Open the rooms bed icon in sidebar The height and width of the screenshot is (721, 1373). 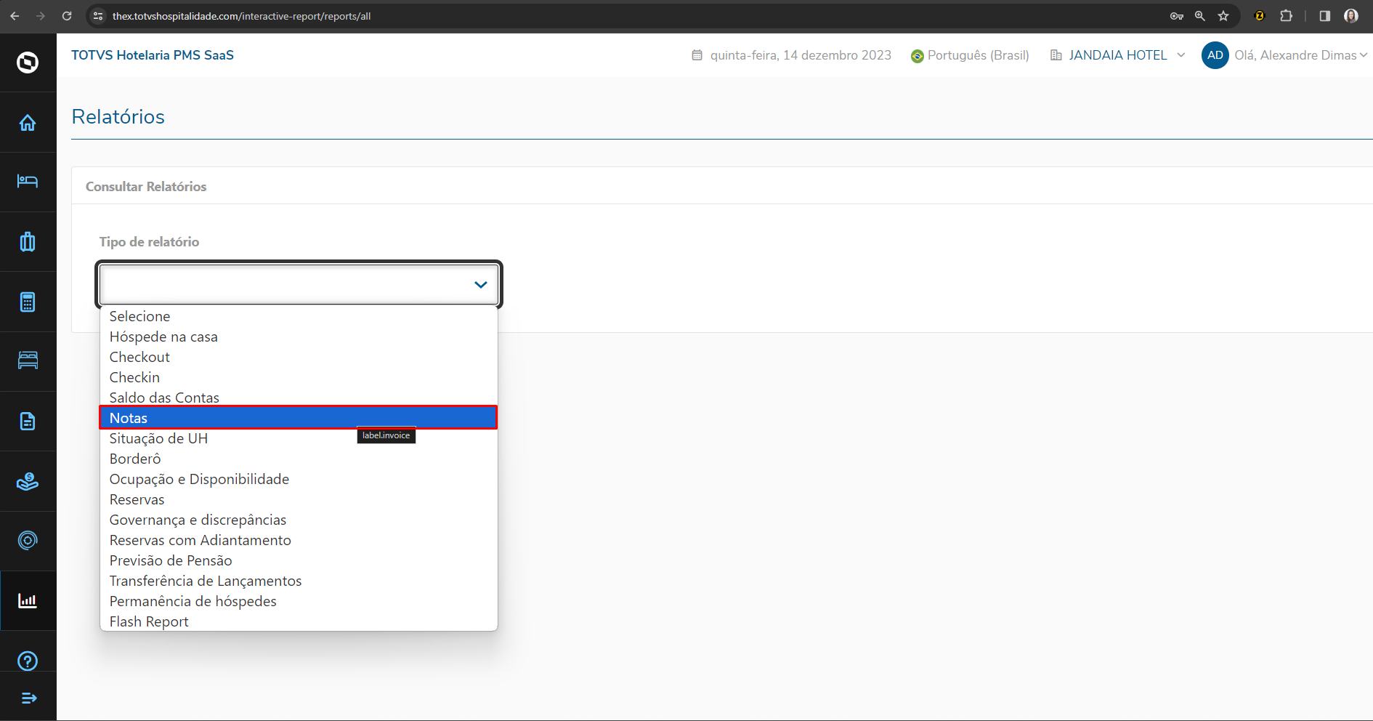point(28,360)
